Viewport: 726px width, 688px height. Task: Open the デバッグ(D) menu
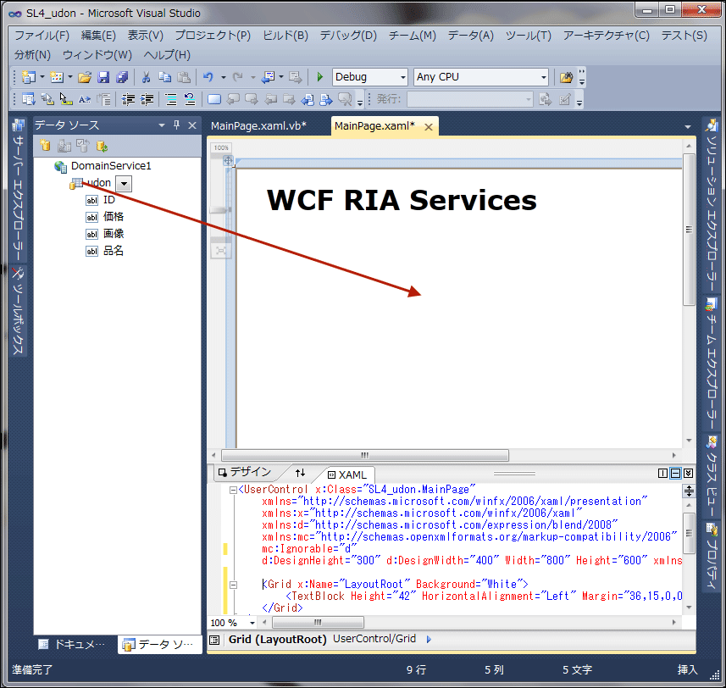pos(348,36)
